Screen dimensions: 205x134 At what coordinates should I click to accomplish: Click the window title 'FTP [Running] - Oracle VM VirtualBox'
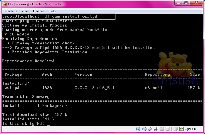[36, 4]
